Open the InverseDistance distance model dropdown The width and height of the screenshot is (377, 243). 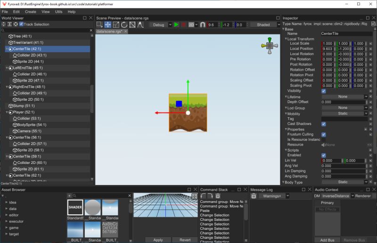(338, 196)
